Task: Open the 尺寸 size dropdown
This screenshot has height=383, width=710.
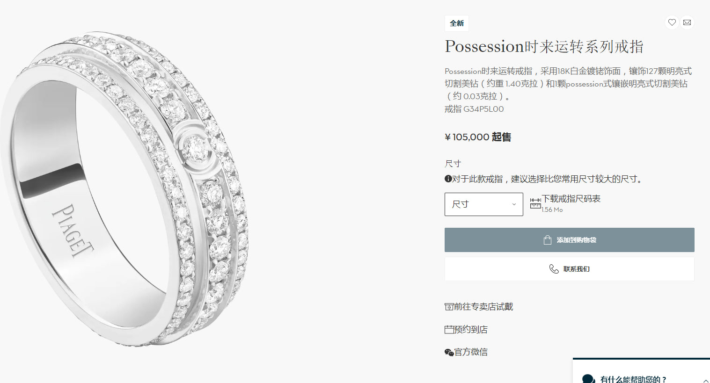Action: pos(484,204)
